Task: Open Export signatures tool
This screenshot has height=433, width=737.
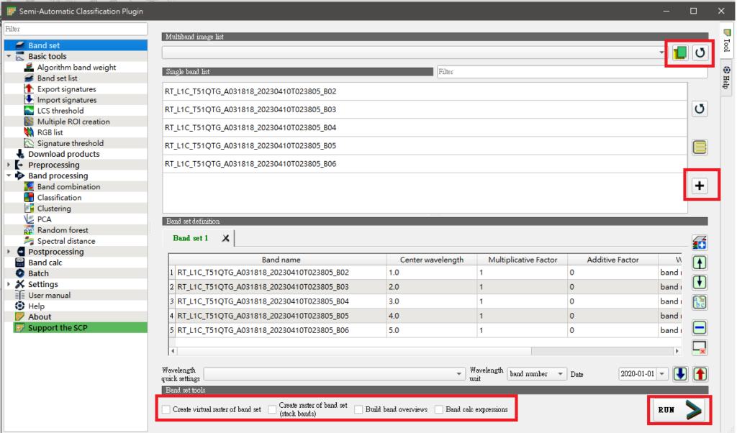Action: click(67, 88)
